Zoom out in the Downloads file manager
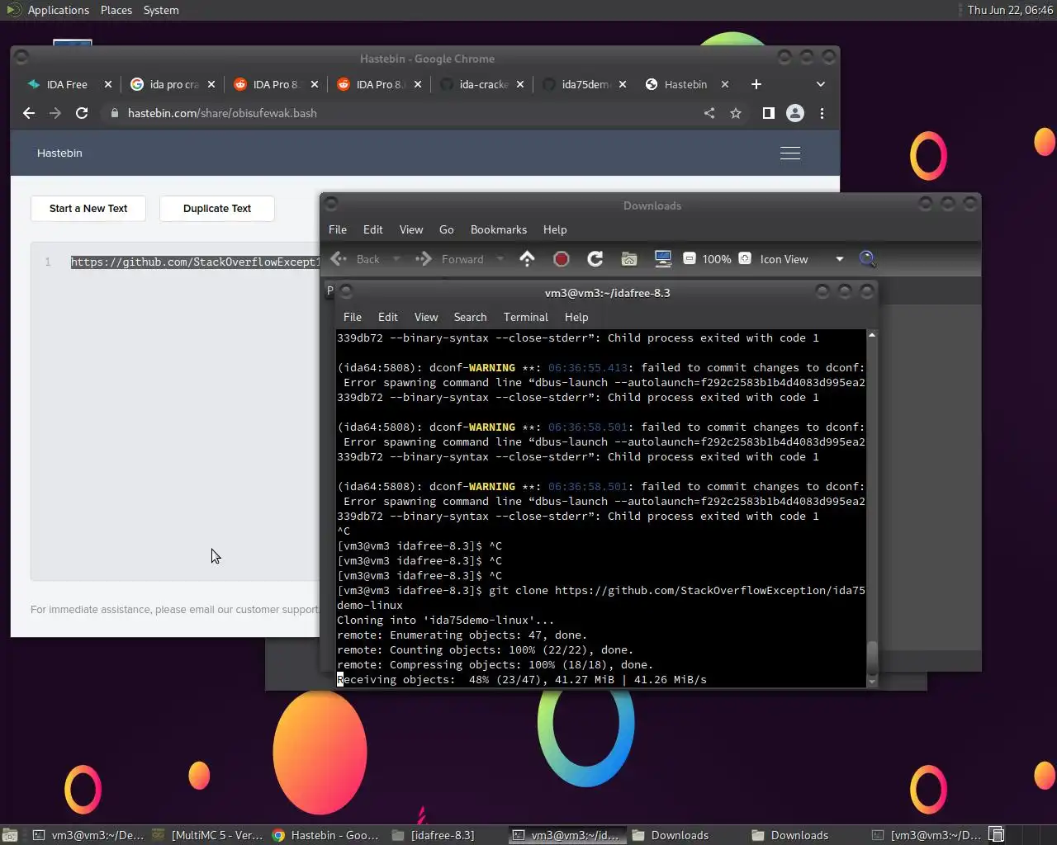Image resolution: width=1057 pixels, height=845 pixels. [x=690, y=259]
